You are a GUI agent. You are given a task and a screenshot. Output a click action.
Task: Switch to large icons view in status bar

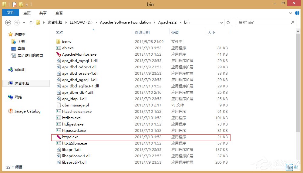(x=296, y=168)
